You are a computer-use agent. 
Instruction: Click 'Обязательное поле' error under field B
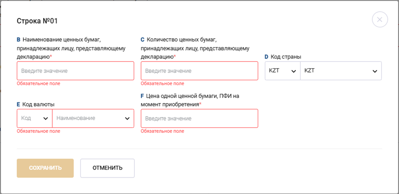coord(38,84)
